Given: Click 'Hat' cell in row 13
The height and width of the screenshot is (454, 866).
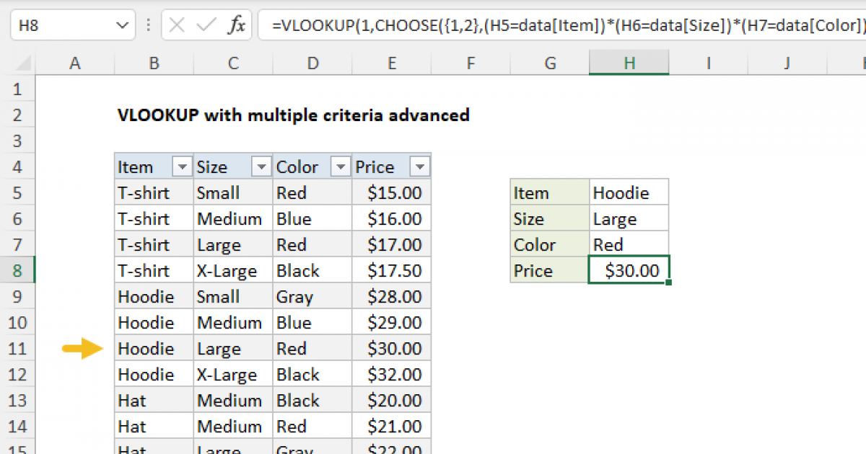Looking at the screenshot, I should pyautogui.click(x=154, y=401).
